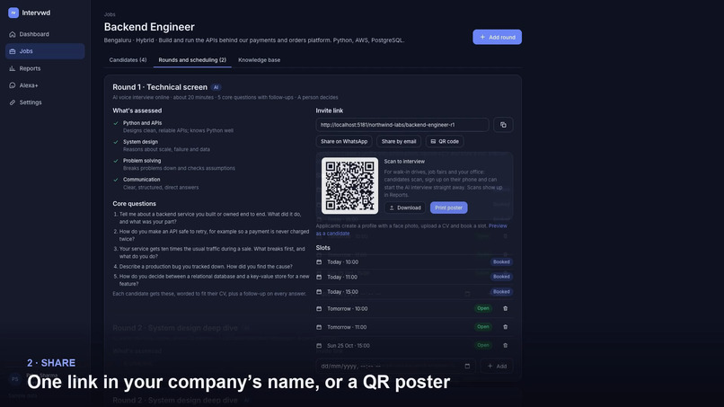The height and width of the screenshot is (407, 724).
Task: Click calendar icon for Sun 25 Oct slot
Action: 319,346
